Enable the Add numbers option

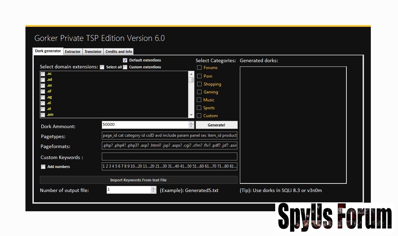(43, 167)
